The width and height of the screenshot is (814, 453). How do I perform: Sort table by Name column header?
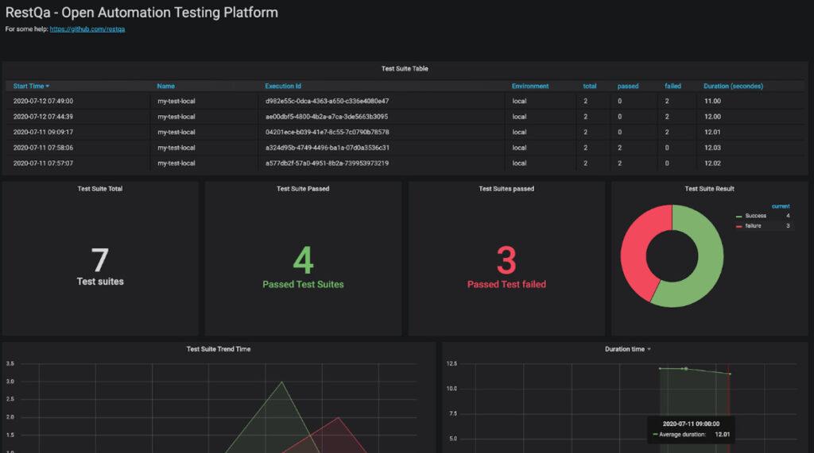tap(165, 86)
